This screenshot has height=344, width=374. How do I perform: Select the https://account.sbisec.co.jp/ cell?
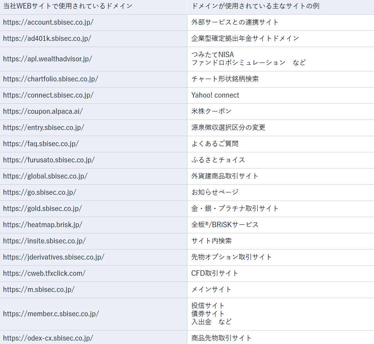pyautogui.click(x=93, y=22)
